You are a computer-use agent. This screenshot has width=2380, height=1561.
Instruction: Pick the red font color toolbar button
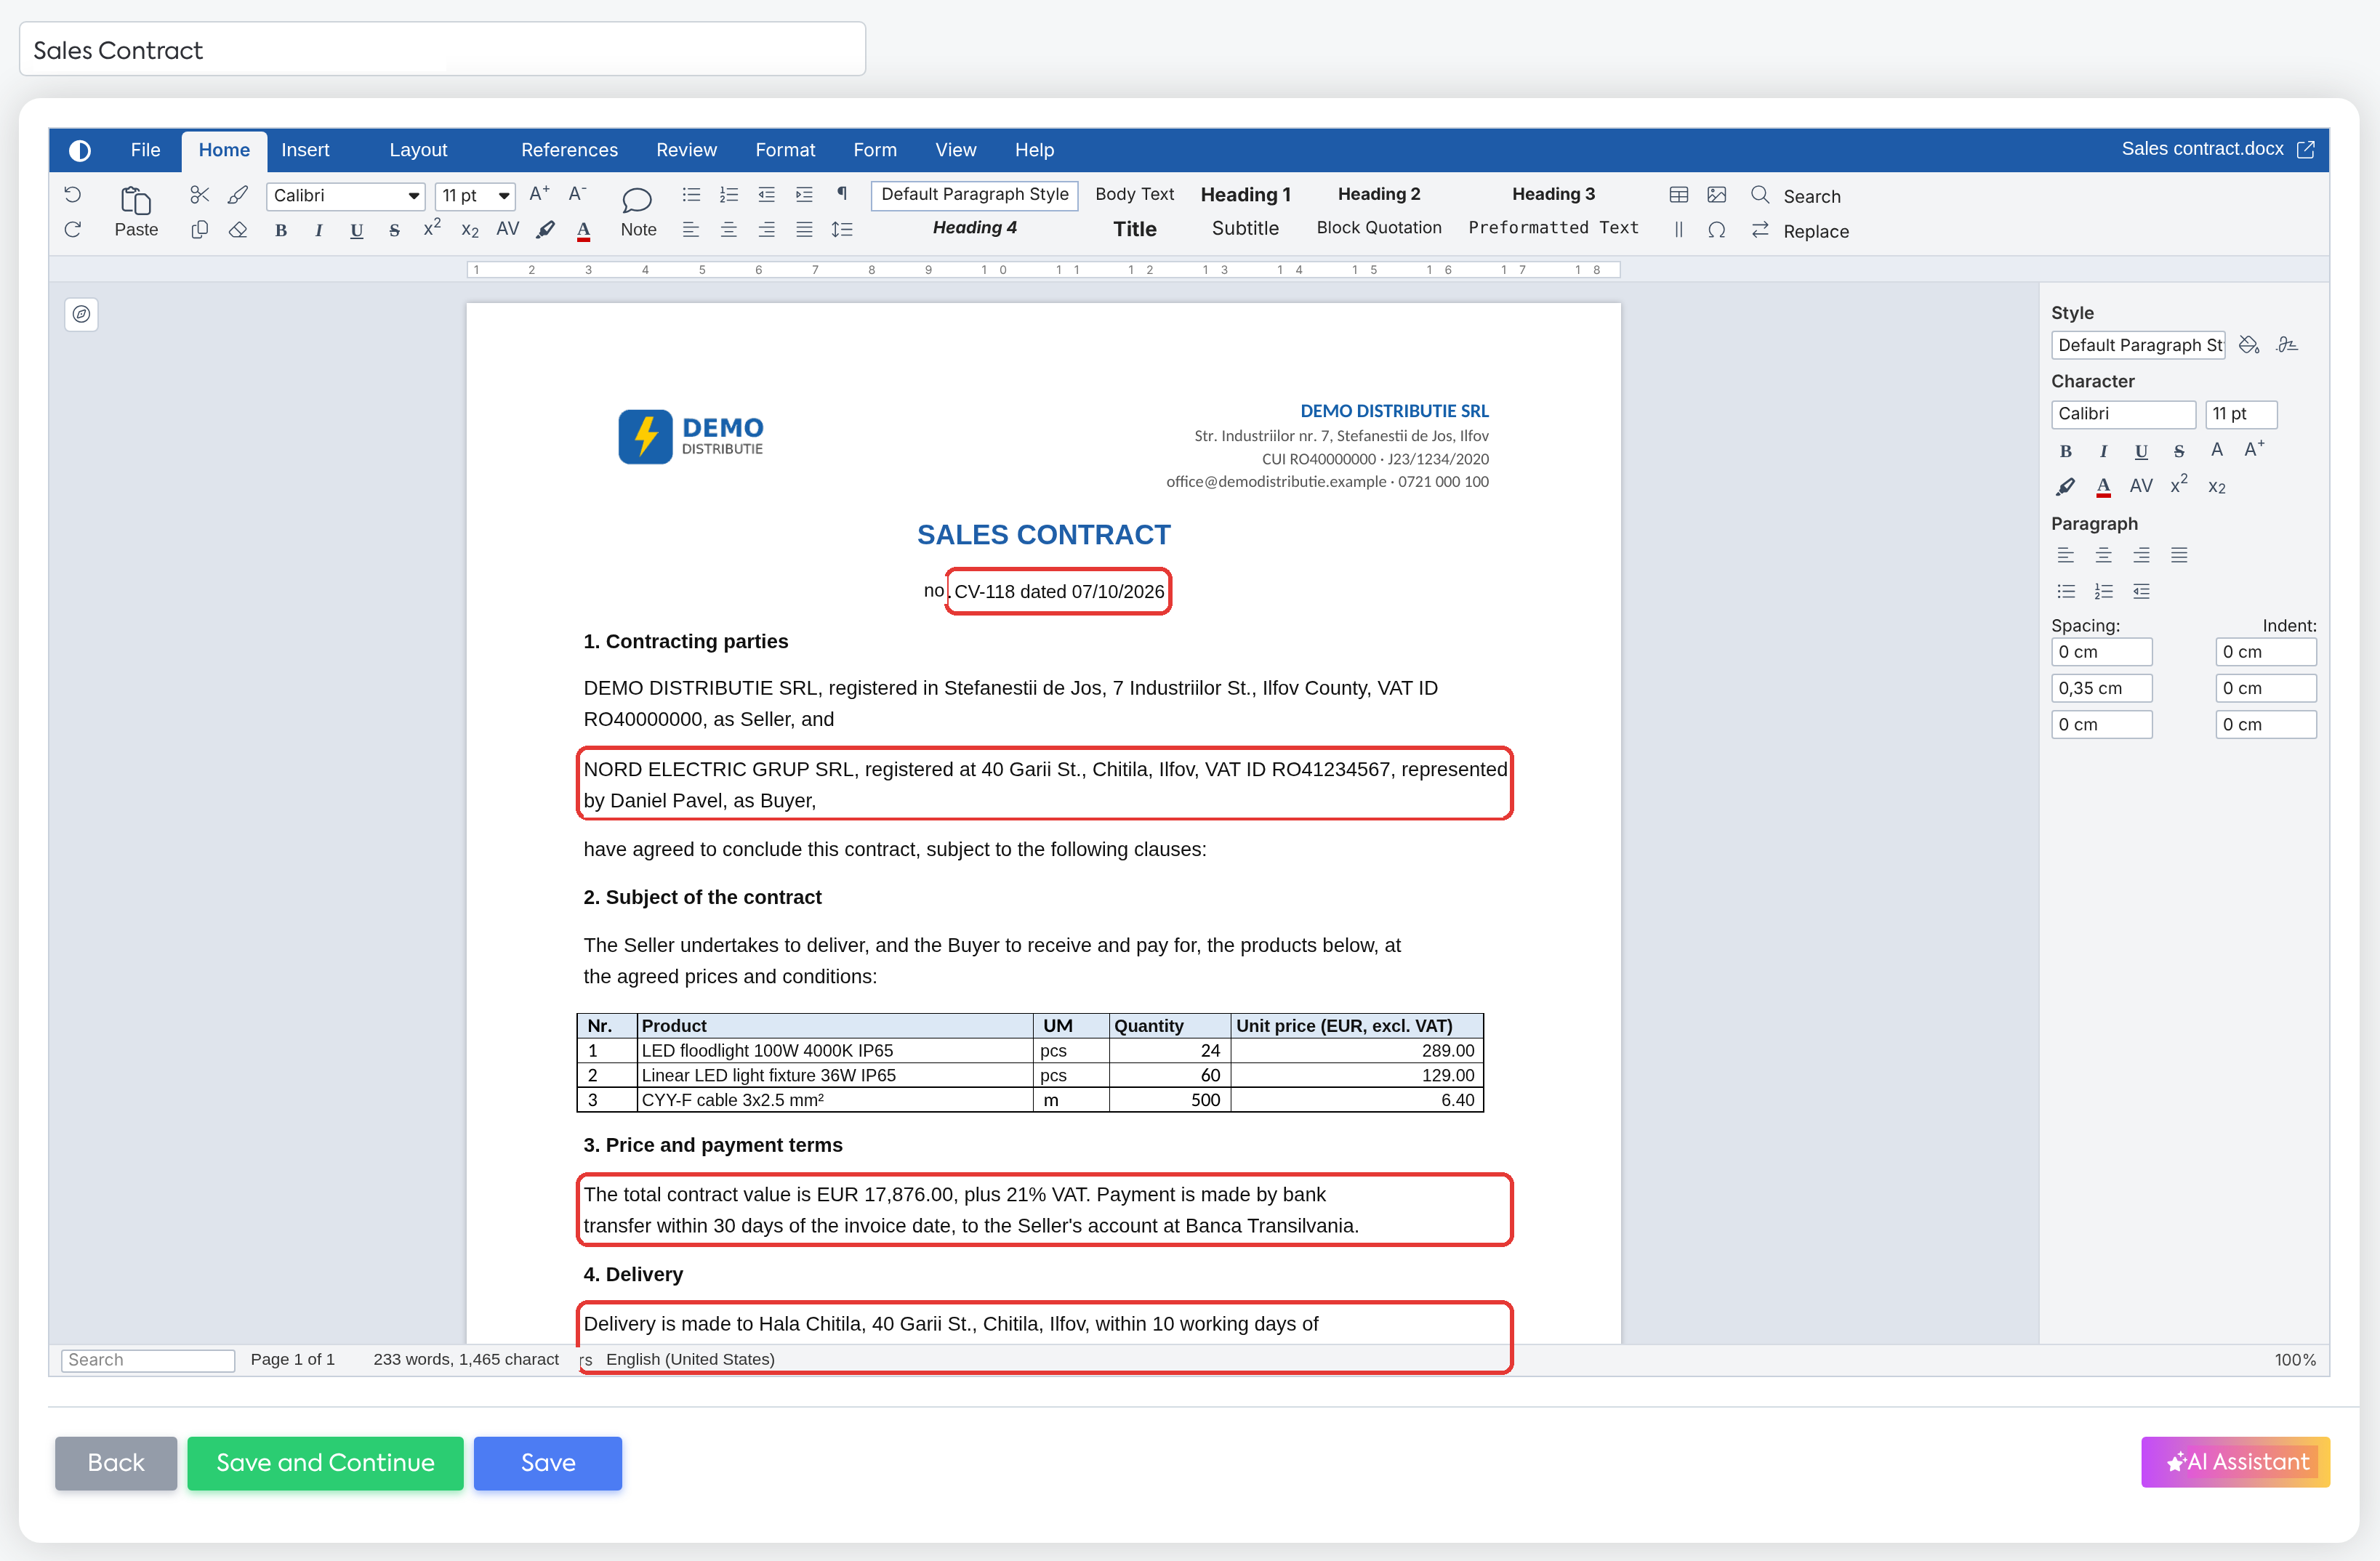tap(584, 230)
